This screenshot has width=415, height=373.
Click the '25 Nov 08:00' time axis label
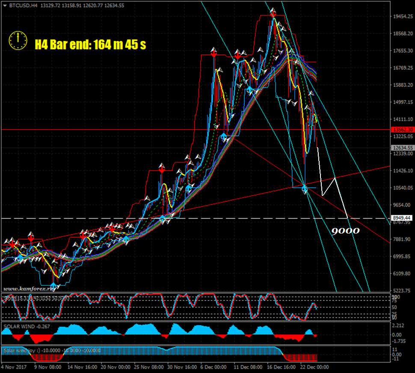(x=149, y=367)
